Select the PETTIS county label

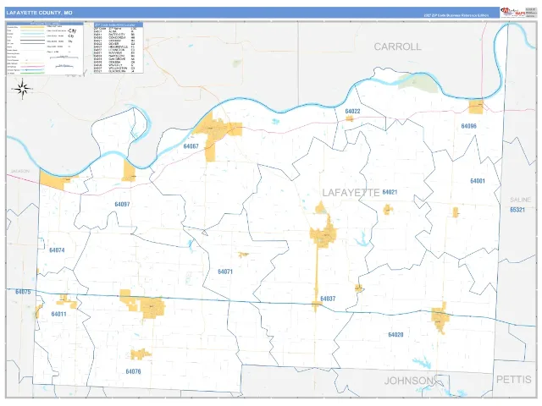[514, 380]
